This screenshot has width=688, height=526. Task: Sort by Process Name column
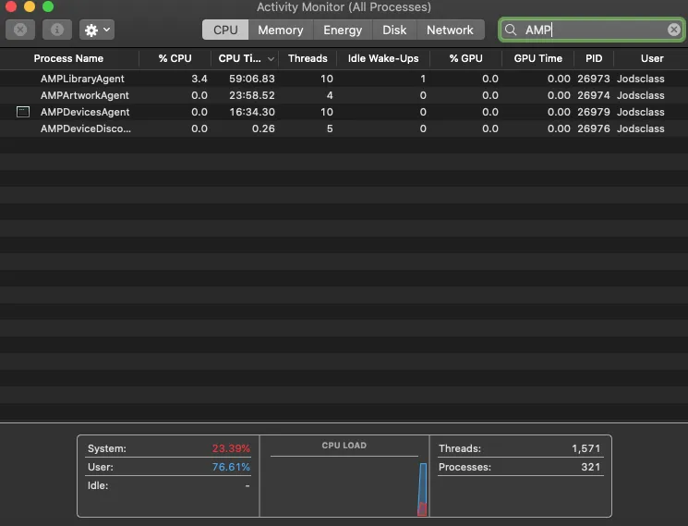[68, 58]
